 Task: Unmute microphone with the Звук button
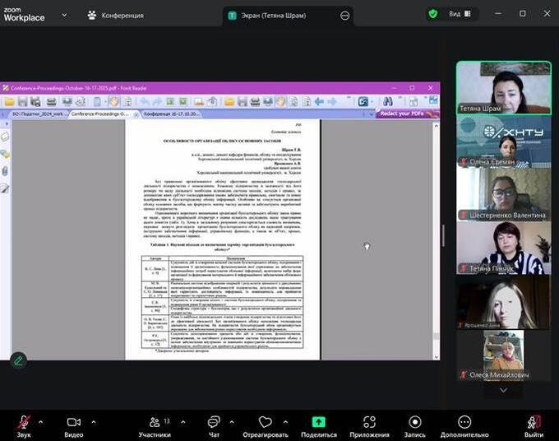[23, 422]
